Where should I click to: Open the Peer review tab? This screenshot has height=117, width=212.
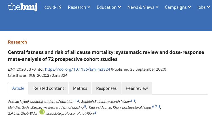click(x=137, y=88)
